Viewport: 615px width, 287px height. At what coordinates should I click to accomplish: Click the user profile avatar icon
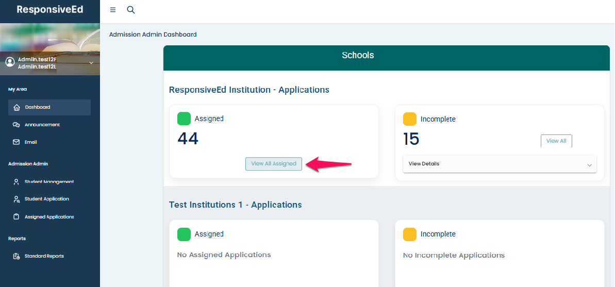coord(10,62)
